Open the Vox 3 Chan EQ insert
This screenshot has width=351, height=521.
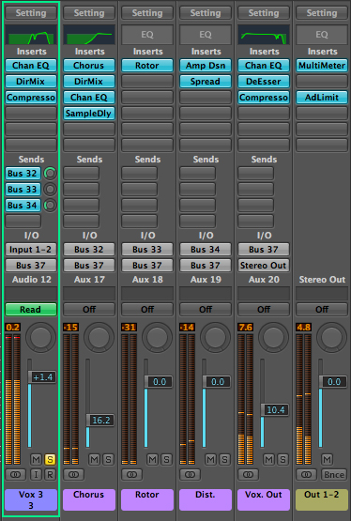pos(31,66)
